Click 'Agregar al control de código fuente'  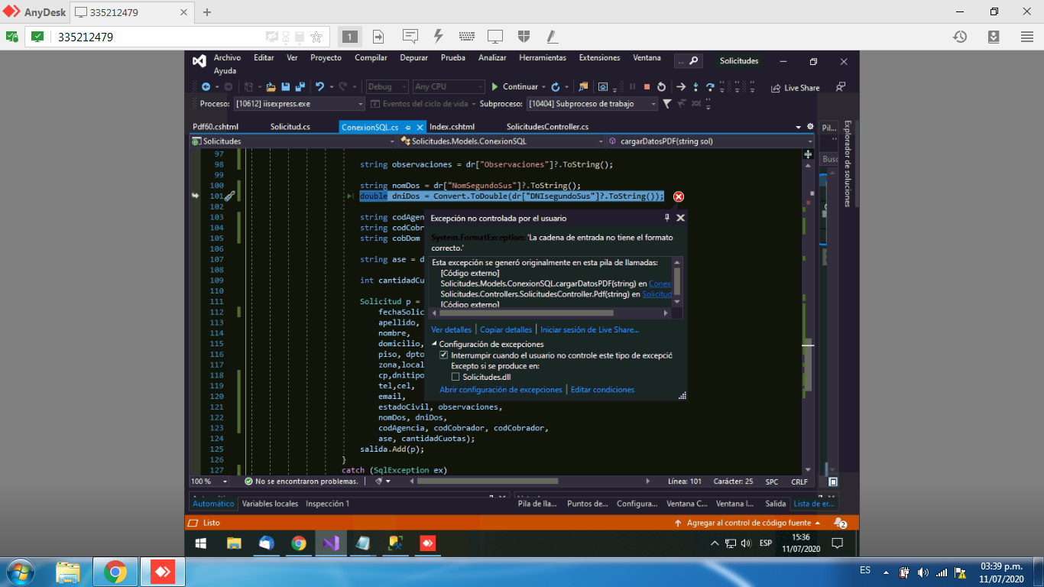[747, 523]
